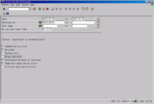This screenshot has height=104, width=154.
Task: Open the Goto menu
Action: pyautogui.click(x=18, y=5)
